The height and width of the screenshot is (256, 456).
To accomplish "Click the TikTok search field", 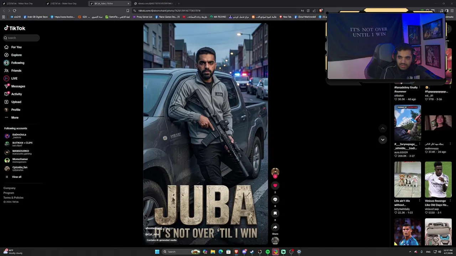I will (x=21, y=38).
